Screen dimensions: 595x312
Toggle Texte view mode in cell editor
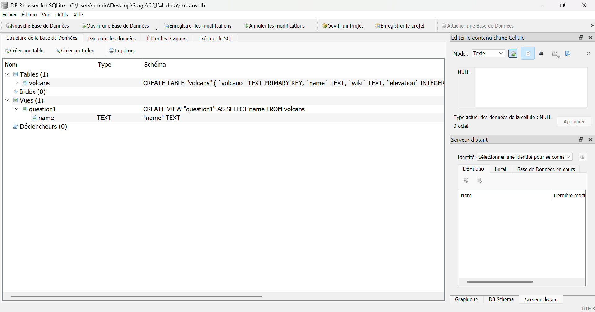coord(528,53)
